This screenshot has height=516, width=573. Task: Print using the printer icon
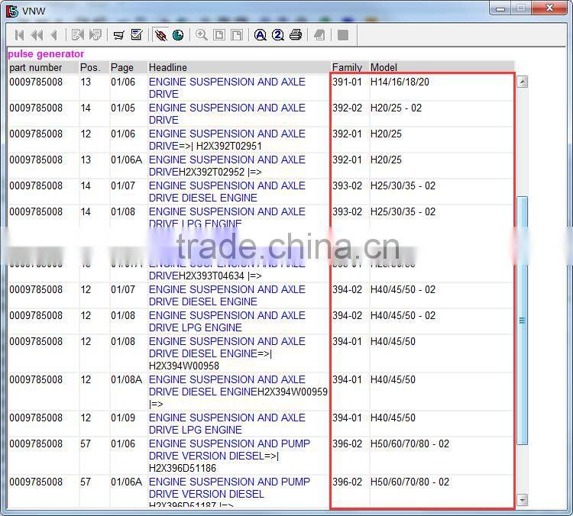(x=296, y=35)
